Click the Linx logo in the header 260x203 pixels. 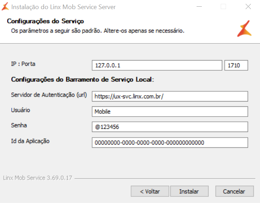(244, 28)
